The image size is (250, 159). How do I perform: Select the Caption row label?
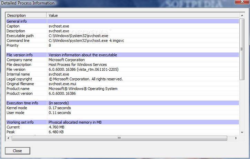coord(13,26)
